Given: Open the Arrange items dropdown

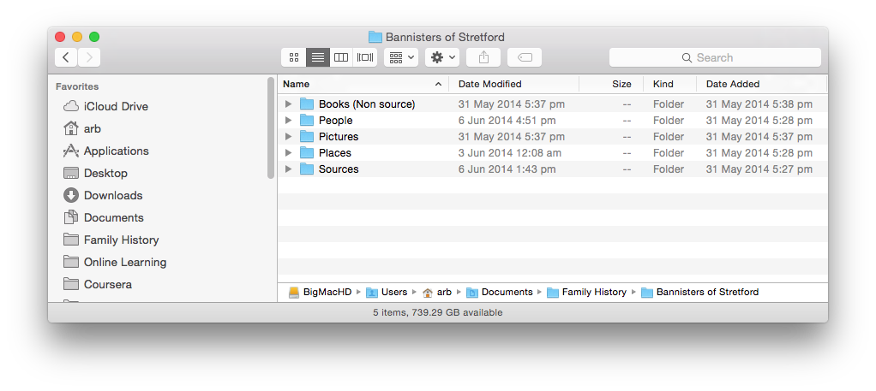Looking at the screenshot, I should [x=401, y=57].
